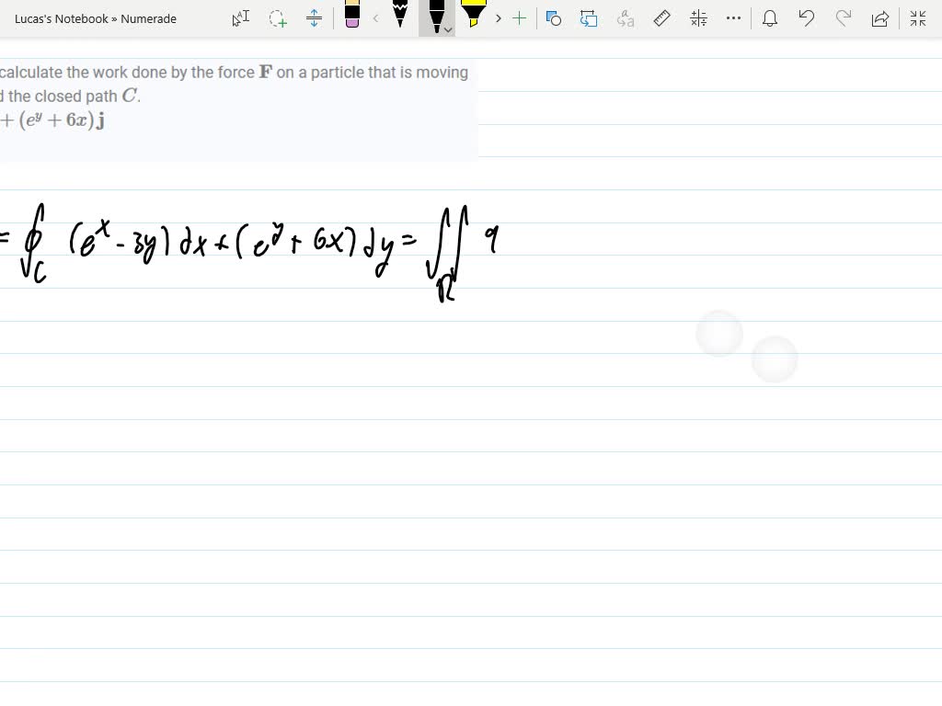Add a new pen with the plus button
942x706 pixels.
pos(520,17)
